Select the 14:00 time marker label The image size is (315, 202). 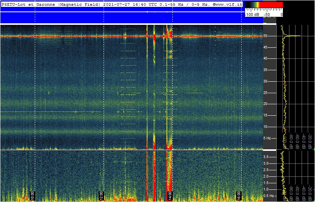coord(170,195)
